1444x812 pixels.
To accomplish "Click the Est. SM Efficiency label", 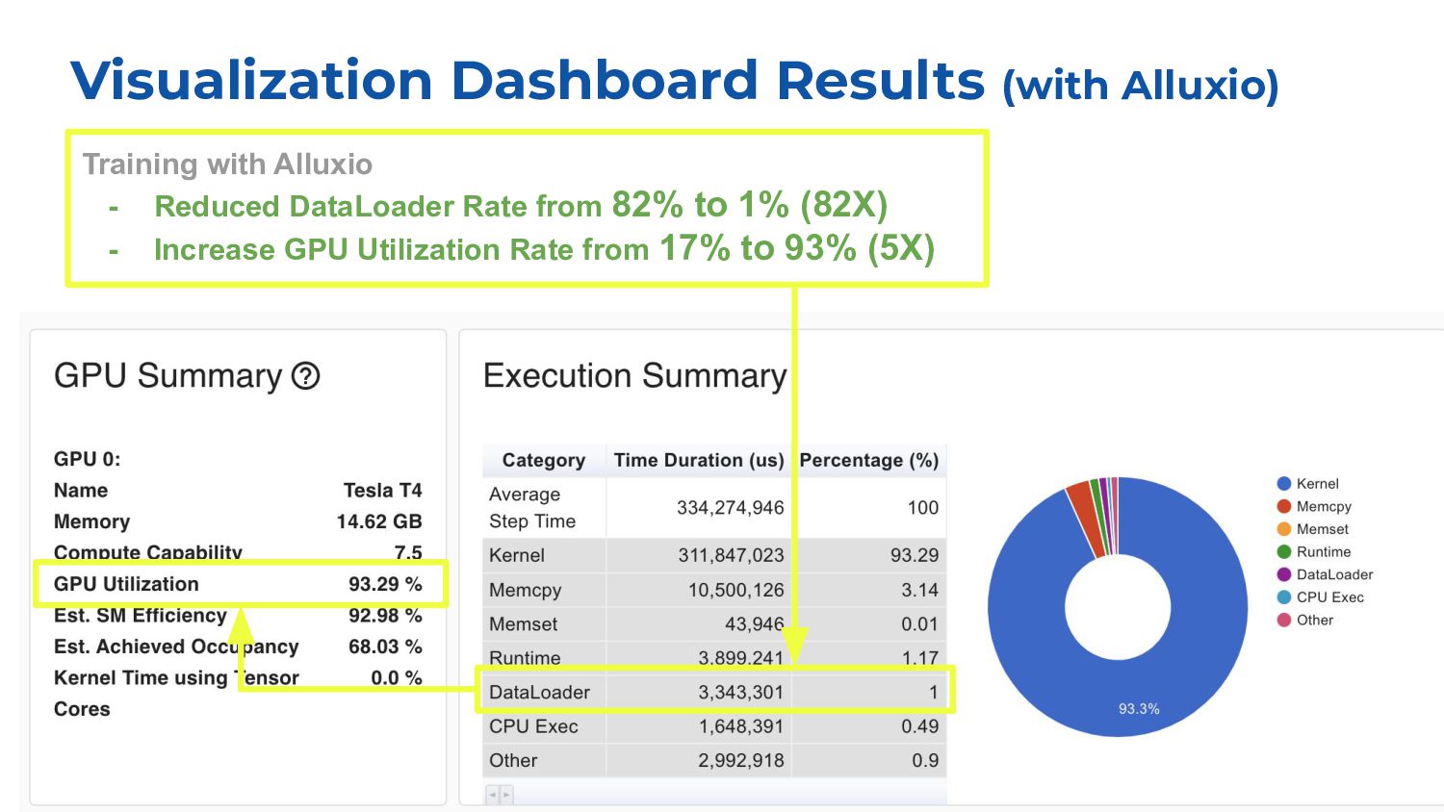I will [140, 616].
